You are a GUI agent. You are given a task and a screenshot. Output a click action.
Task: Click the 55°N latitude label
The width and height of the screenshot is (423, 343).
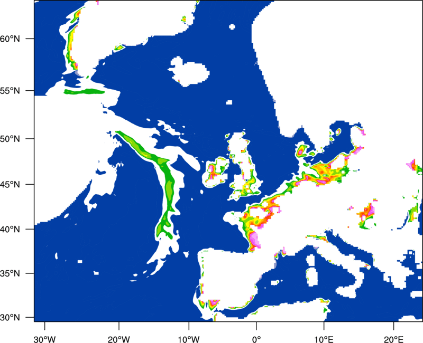10,91
